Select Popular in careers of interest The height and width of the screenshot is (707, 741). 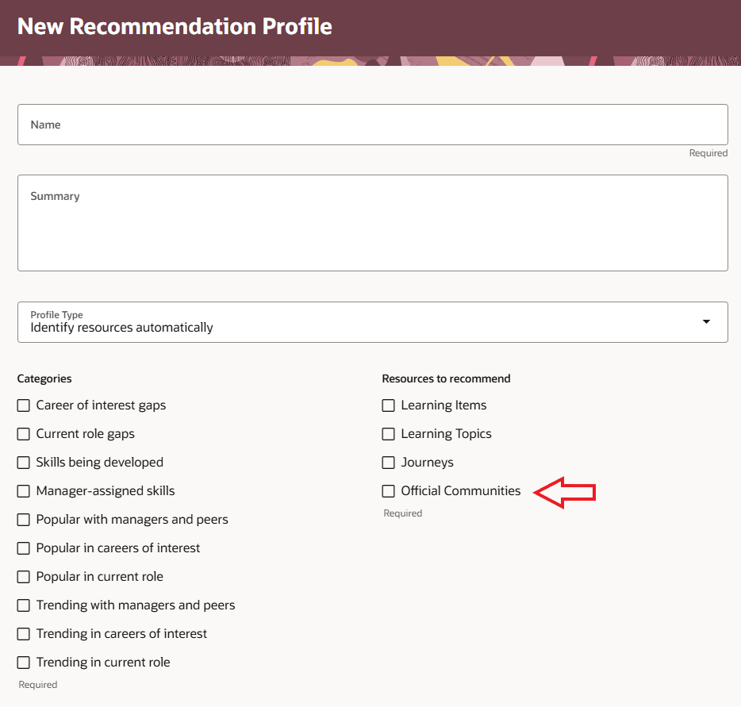point(23,548)
